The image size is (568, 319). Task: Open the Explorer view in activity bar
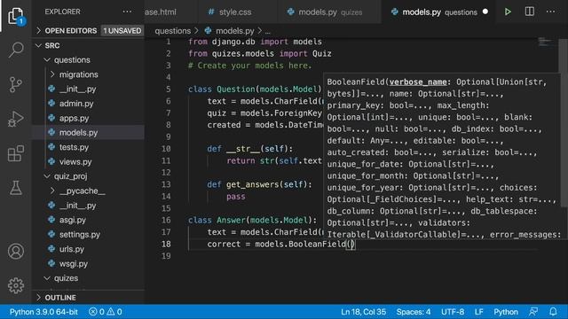click(x=16, y=16)
